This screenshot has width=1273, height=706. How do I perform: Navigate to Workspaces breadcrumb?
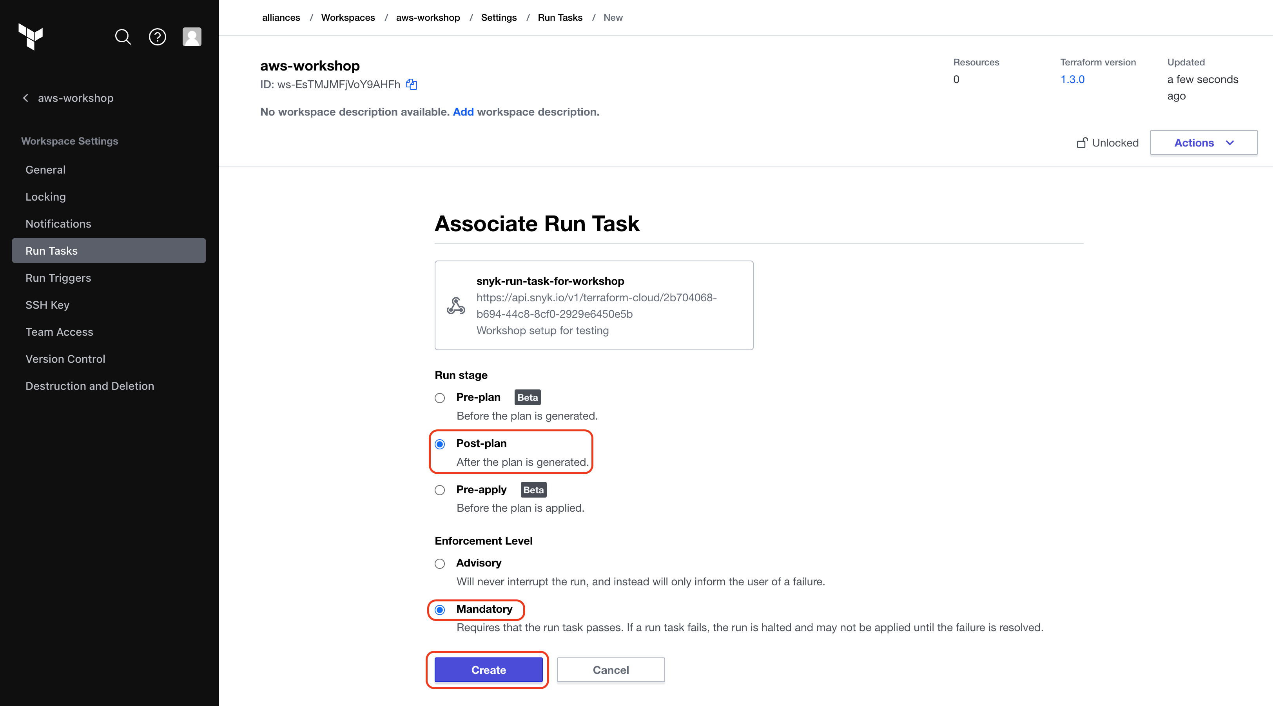(348, 18)
